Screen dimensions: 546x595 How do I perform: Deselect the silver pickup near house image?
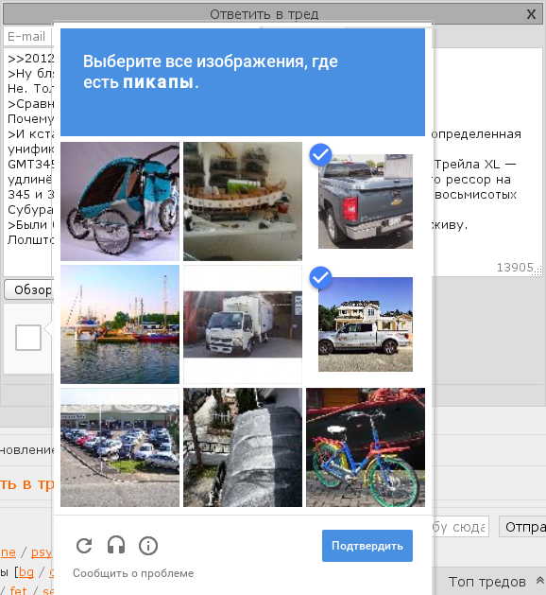coord(366,324)
